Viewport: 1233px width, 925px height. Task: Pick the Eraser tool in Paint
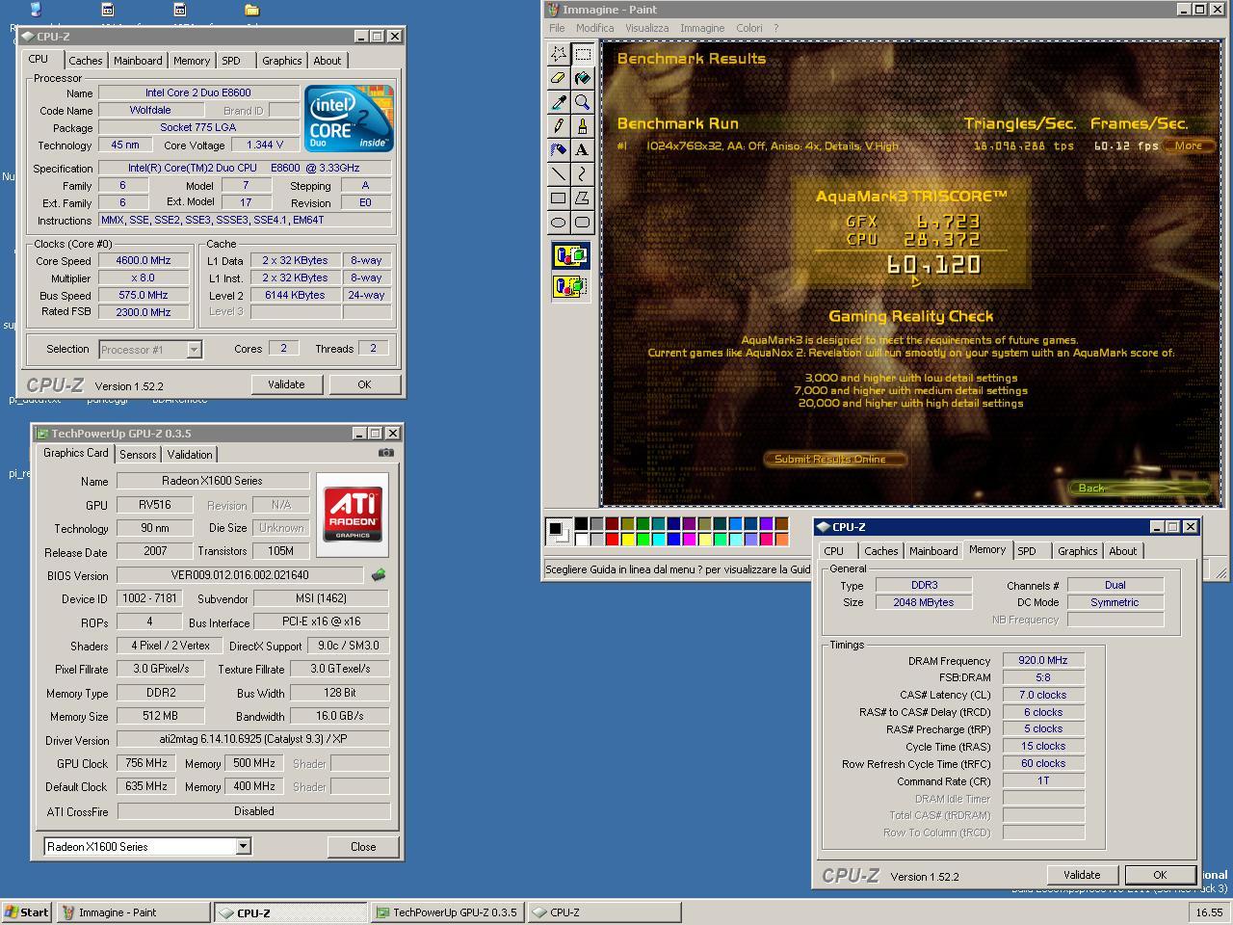(559, 78)
